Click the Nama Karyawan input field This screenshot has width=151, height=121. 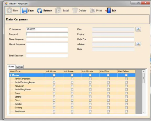(47, 39)
